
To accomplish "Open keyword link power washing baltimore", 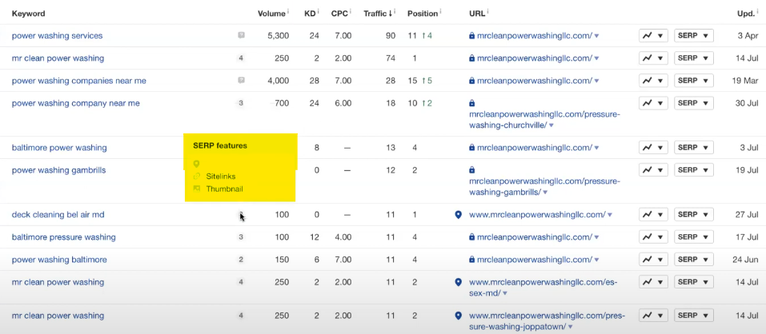I will coord(59,260).
